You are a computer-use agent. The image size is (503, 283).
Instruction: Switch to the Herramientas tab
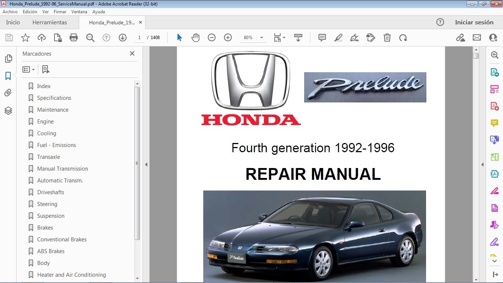(x=50, y=22)
